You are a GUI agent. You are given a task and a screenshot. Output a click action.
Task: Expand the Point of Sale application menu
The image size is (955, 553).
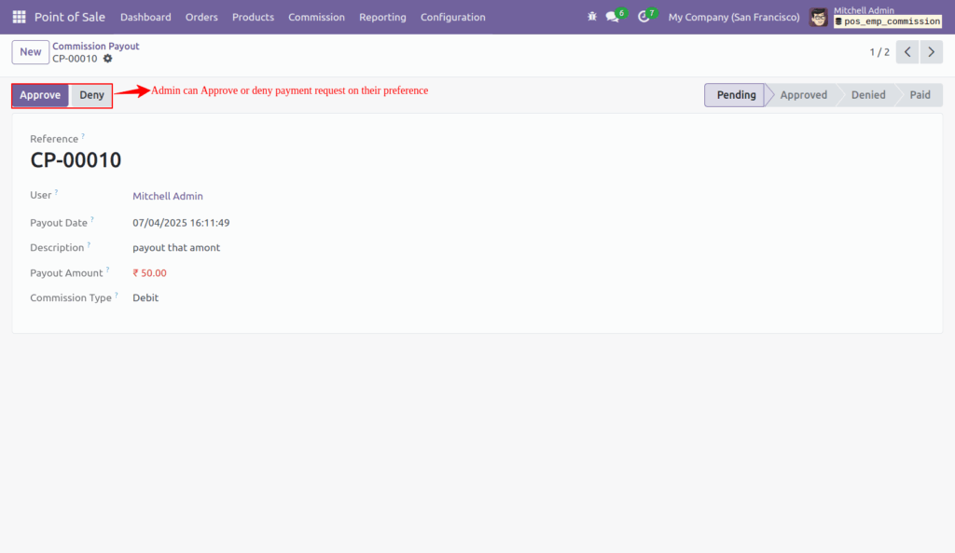click(x=70, y=16)
